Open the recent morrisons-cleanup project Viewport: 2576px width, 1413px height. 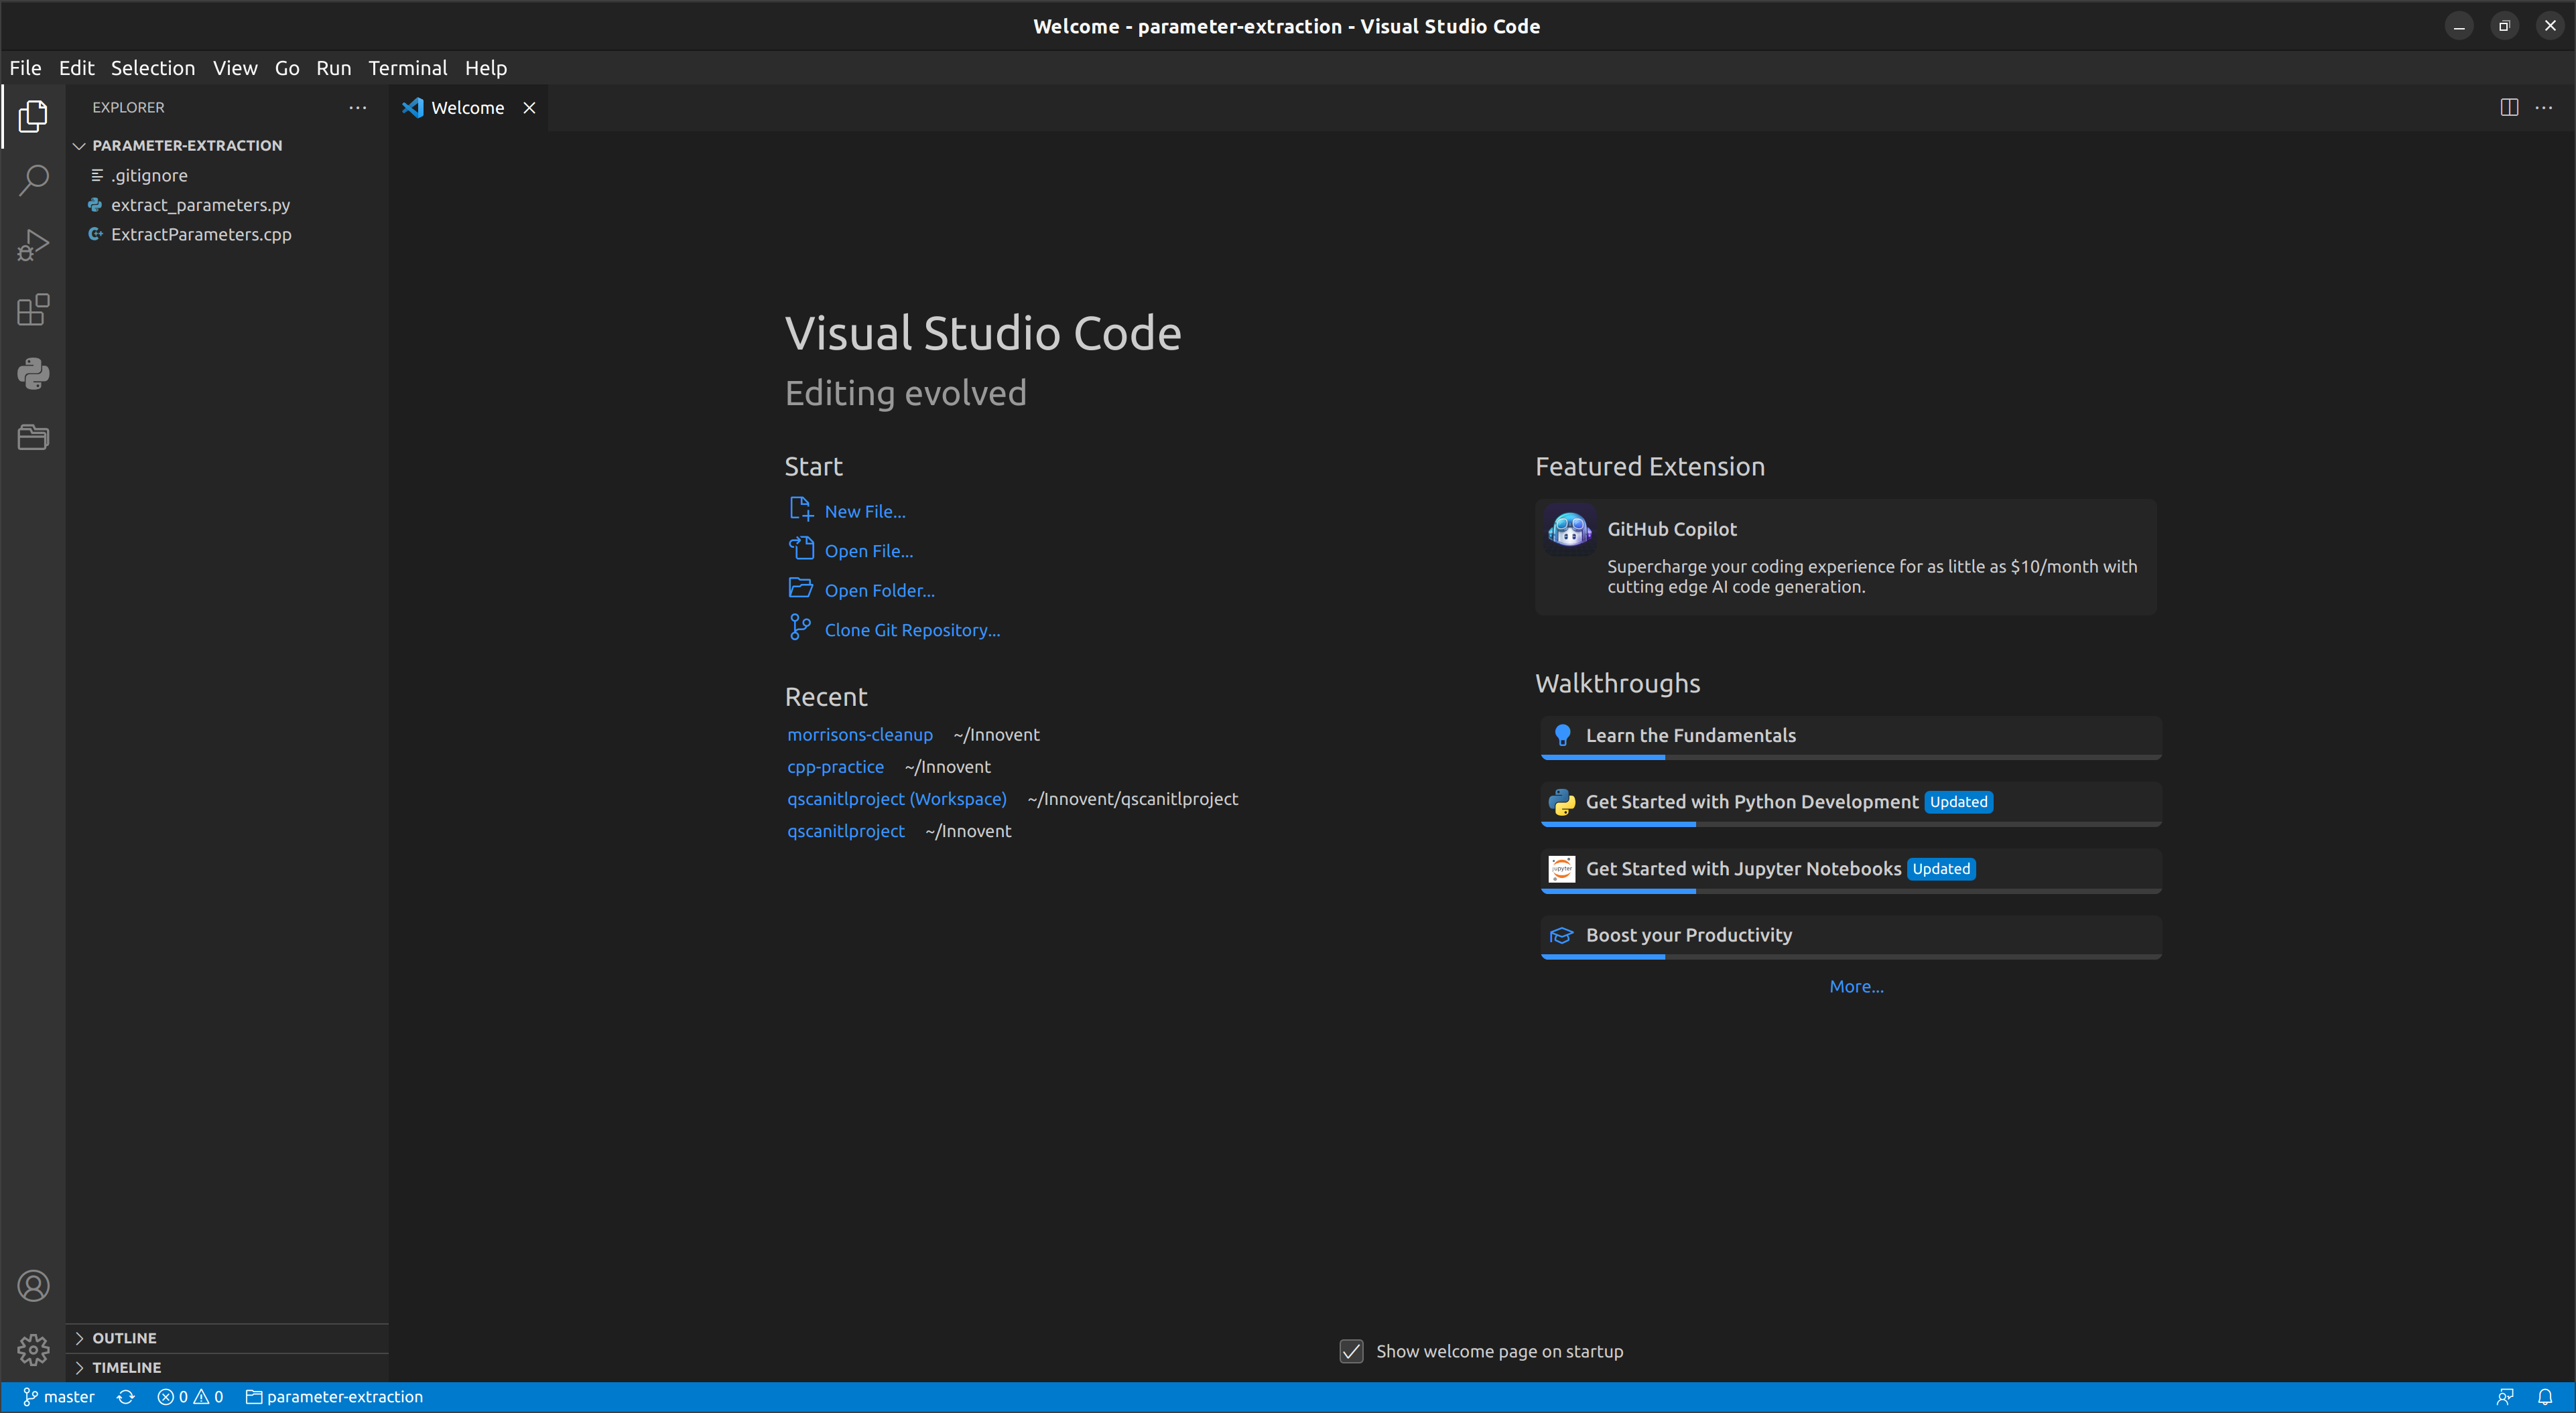tap(860, 735)
